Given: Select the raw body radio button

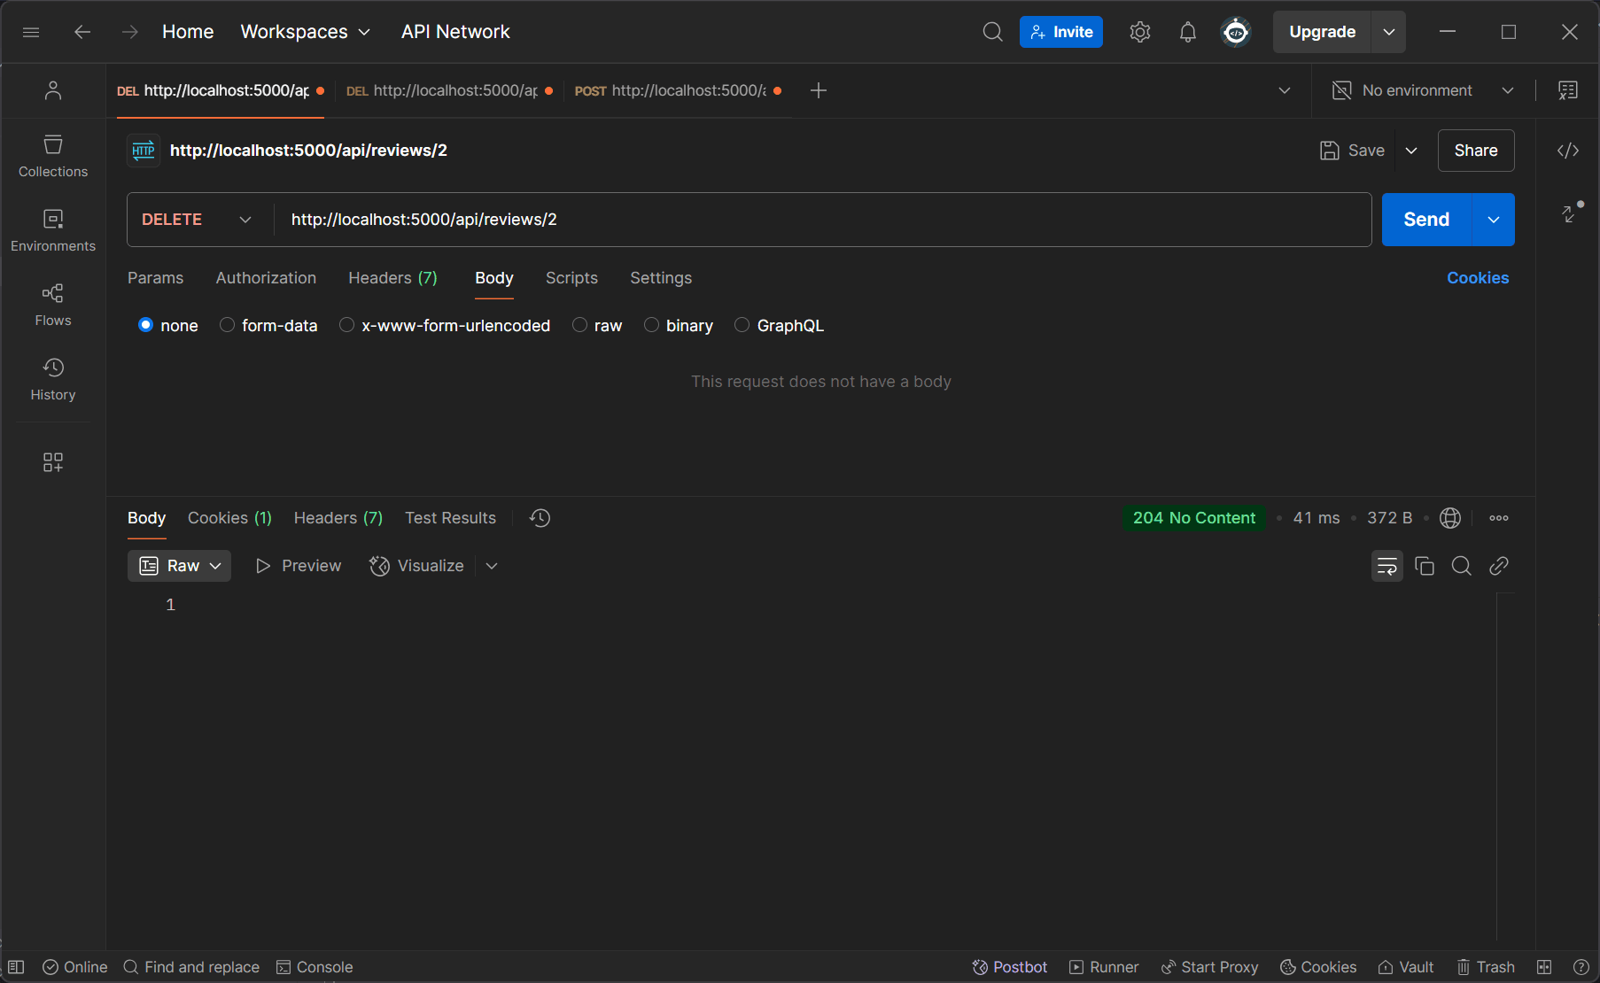Looking at the screenshot, I should coord(580,325).
